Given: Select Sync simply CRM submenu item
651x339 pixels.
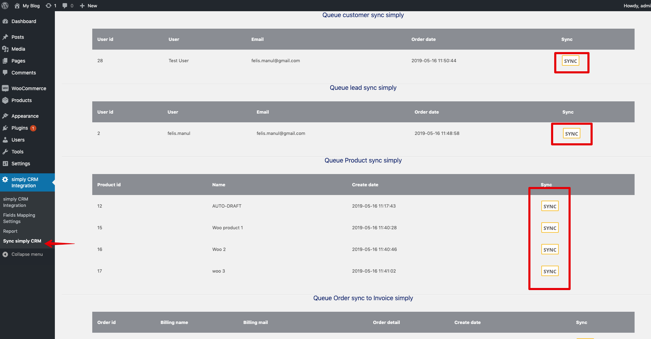Looking at the screenshot, I should click(22, 241).
